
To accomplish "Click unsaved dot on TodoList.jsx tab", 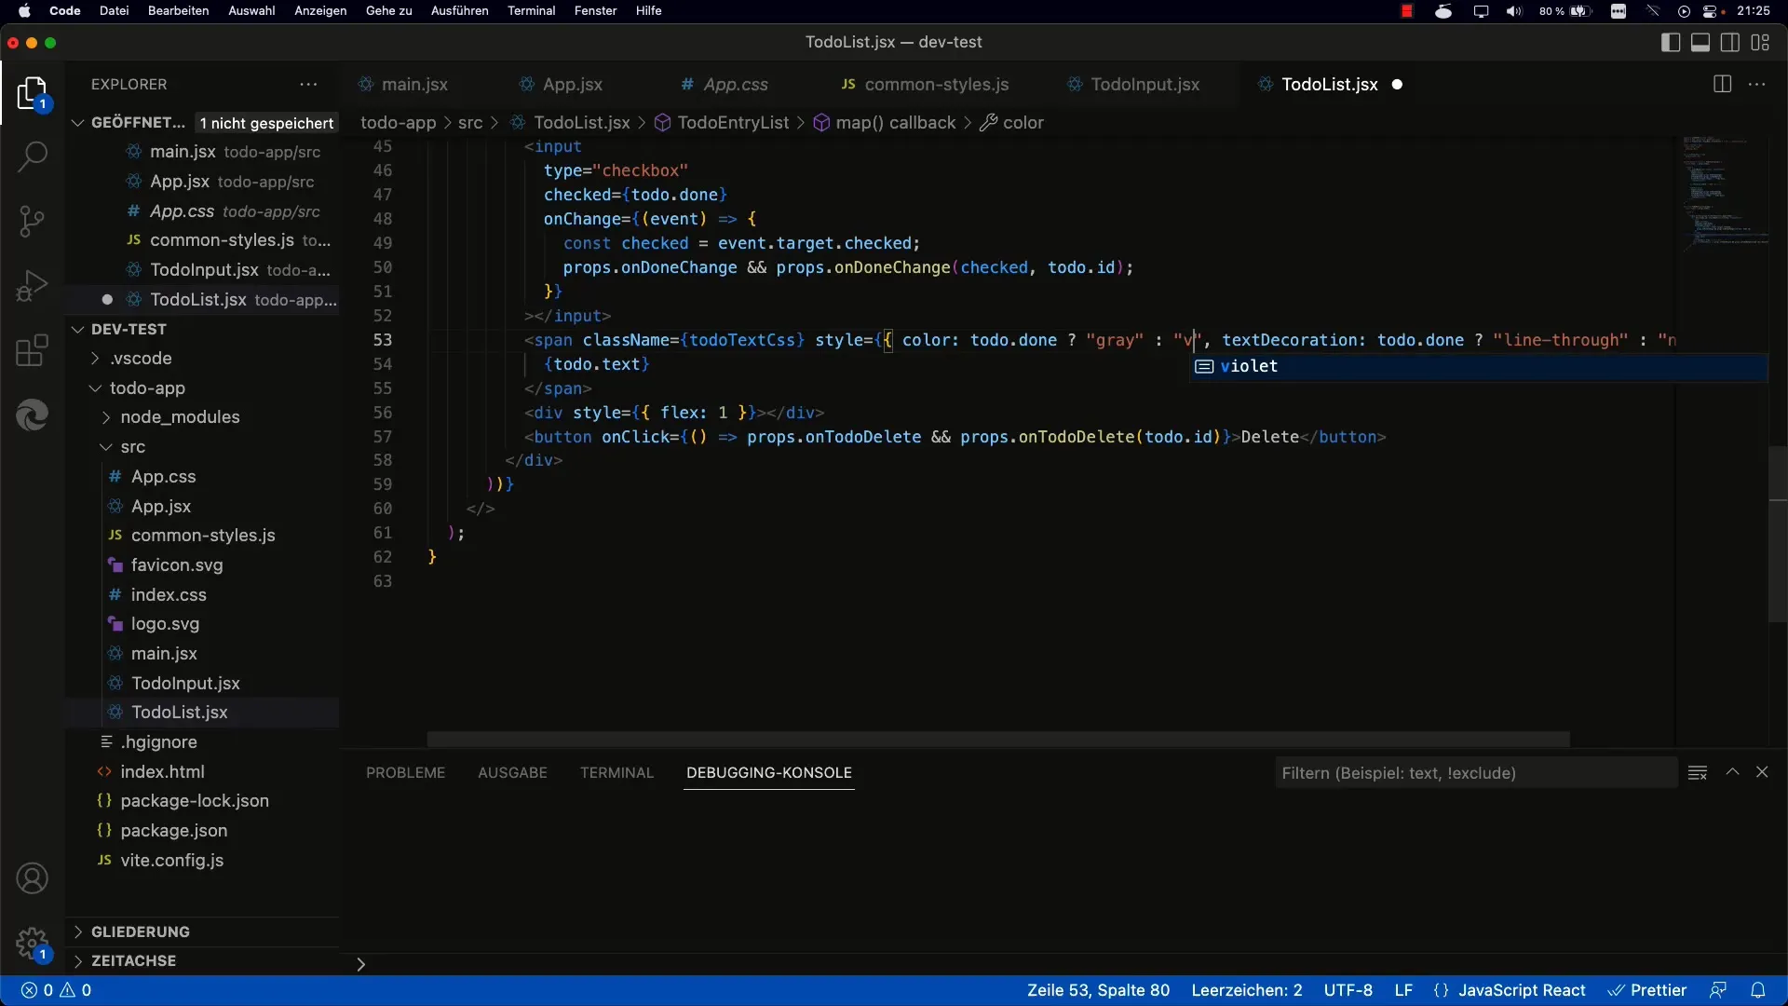I will coord(1397,85).
